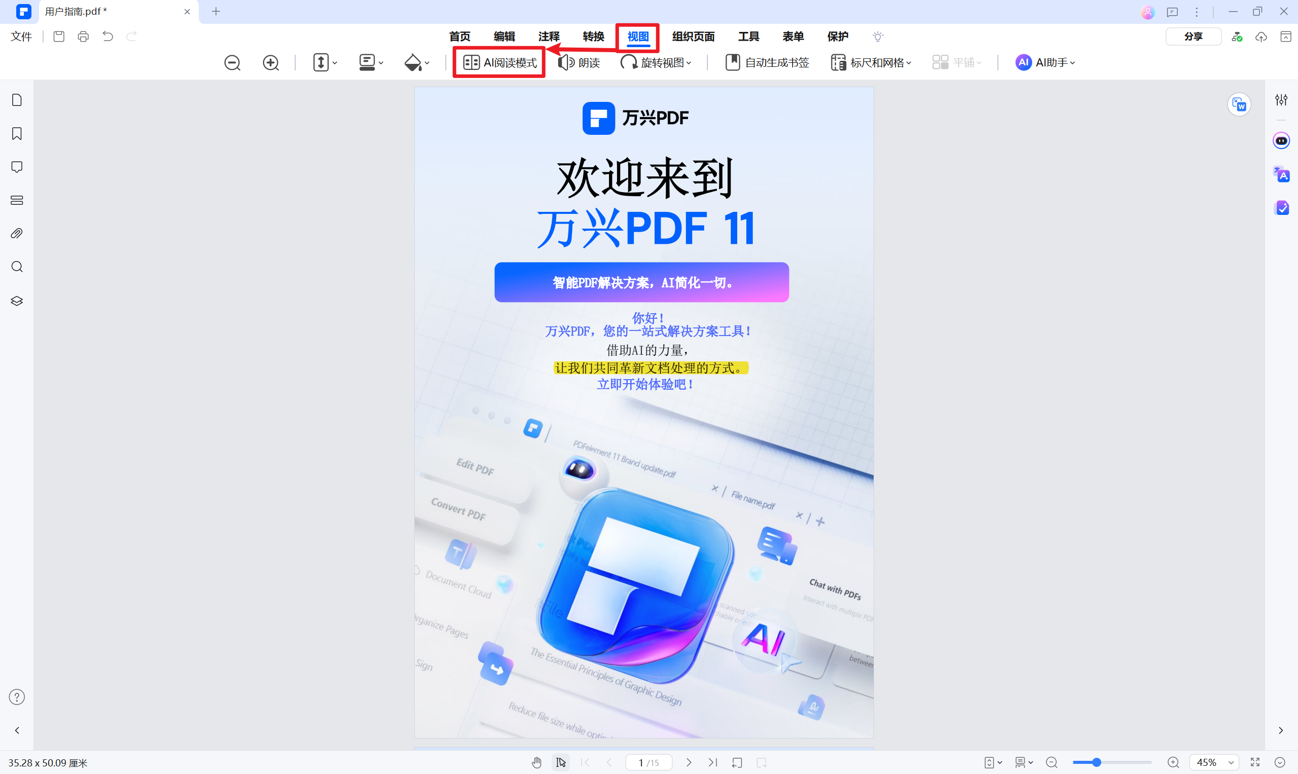Screen dimensions: 1298x774
Task: Click the lightbulb tips icon in the menu bar
Action: [878, 36]
